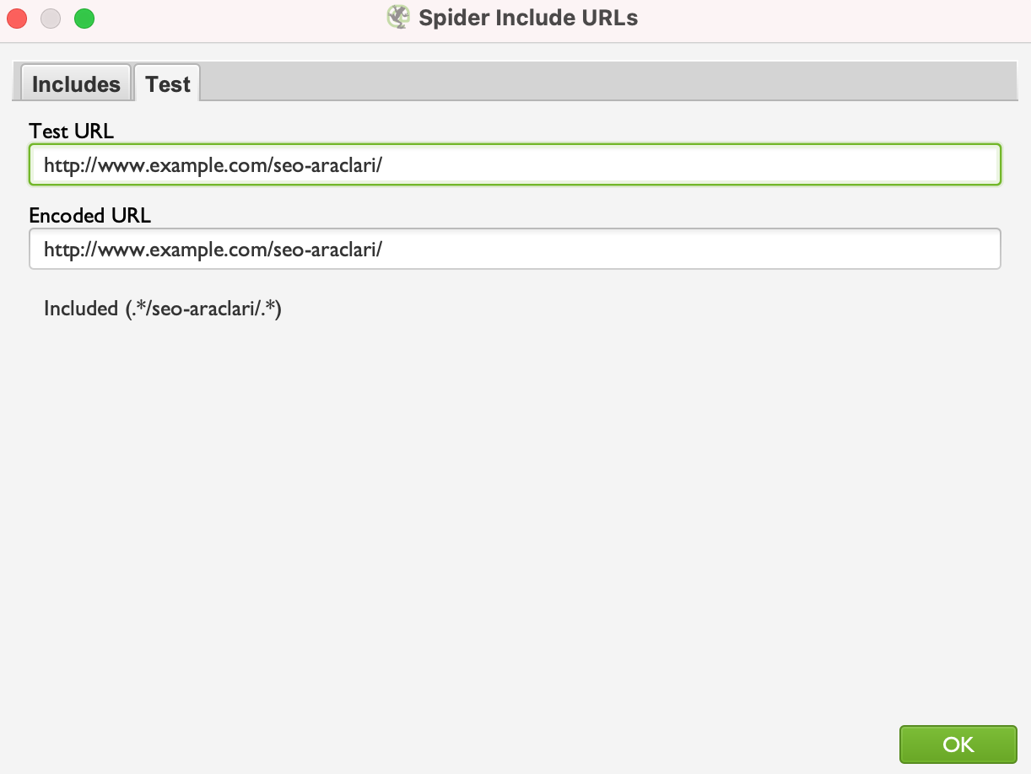Viewport: 1031px width, 774px height.
Task: Click inside the Encoded URL field
Action: coord(515,250)
